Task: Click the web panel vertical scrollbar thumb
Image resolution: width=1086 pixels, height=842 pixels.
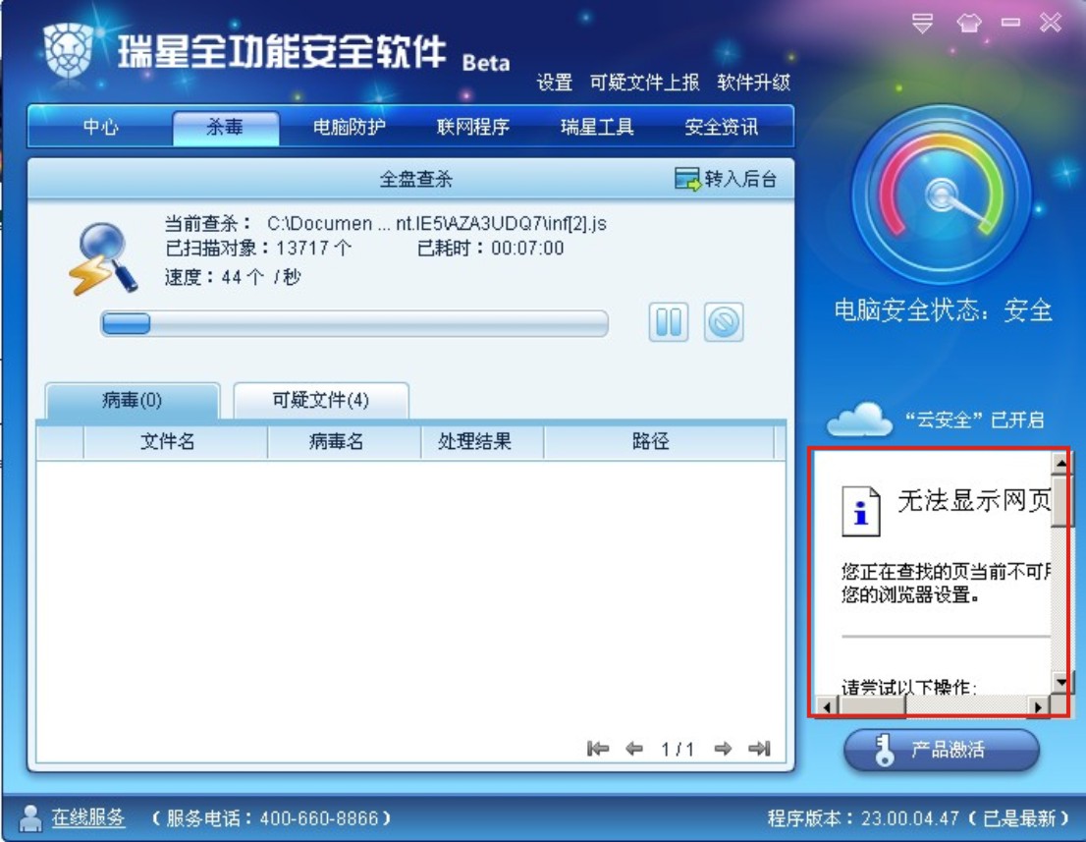Action: point(1060,502)
